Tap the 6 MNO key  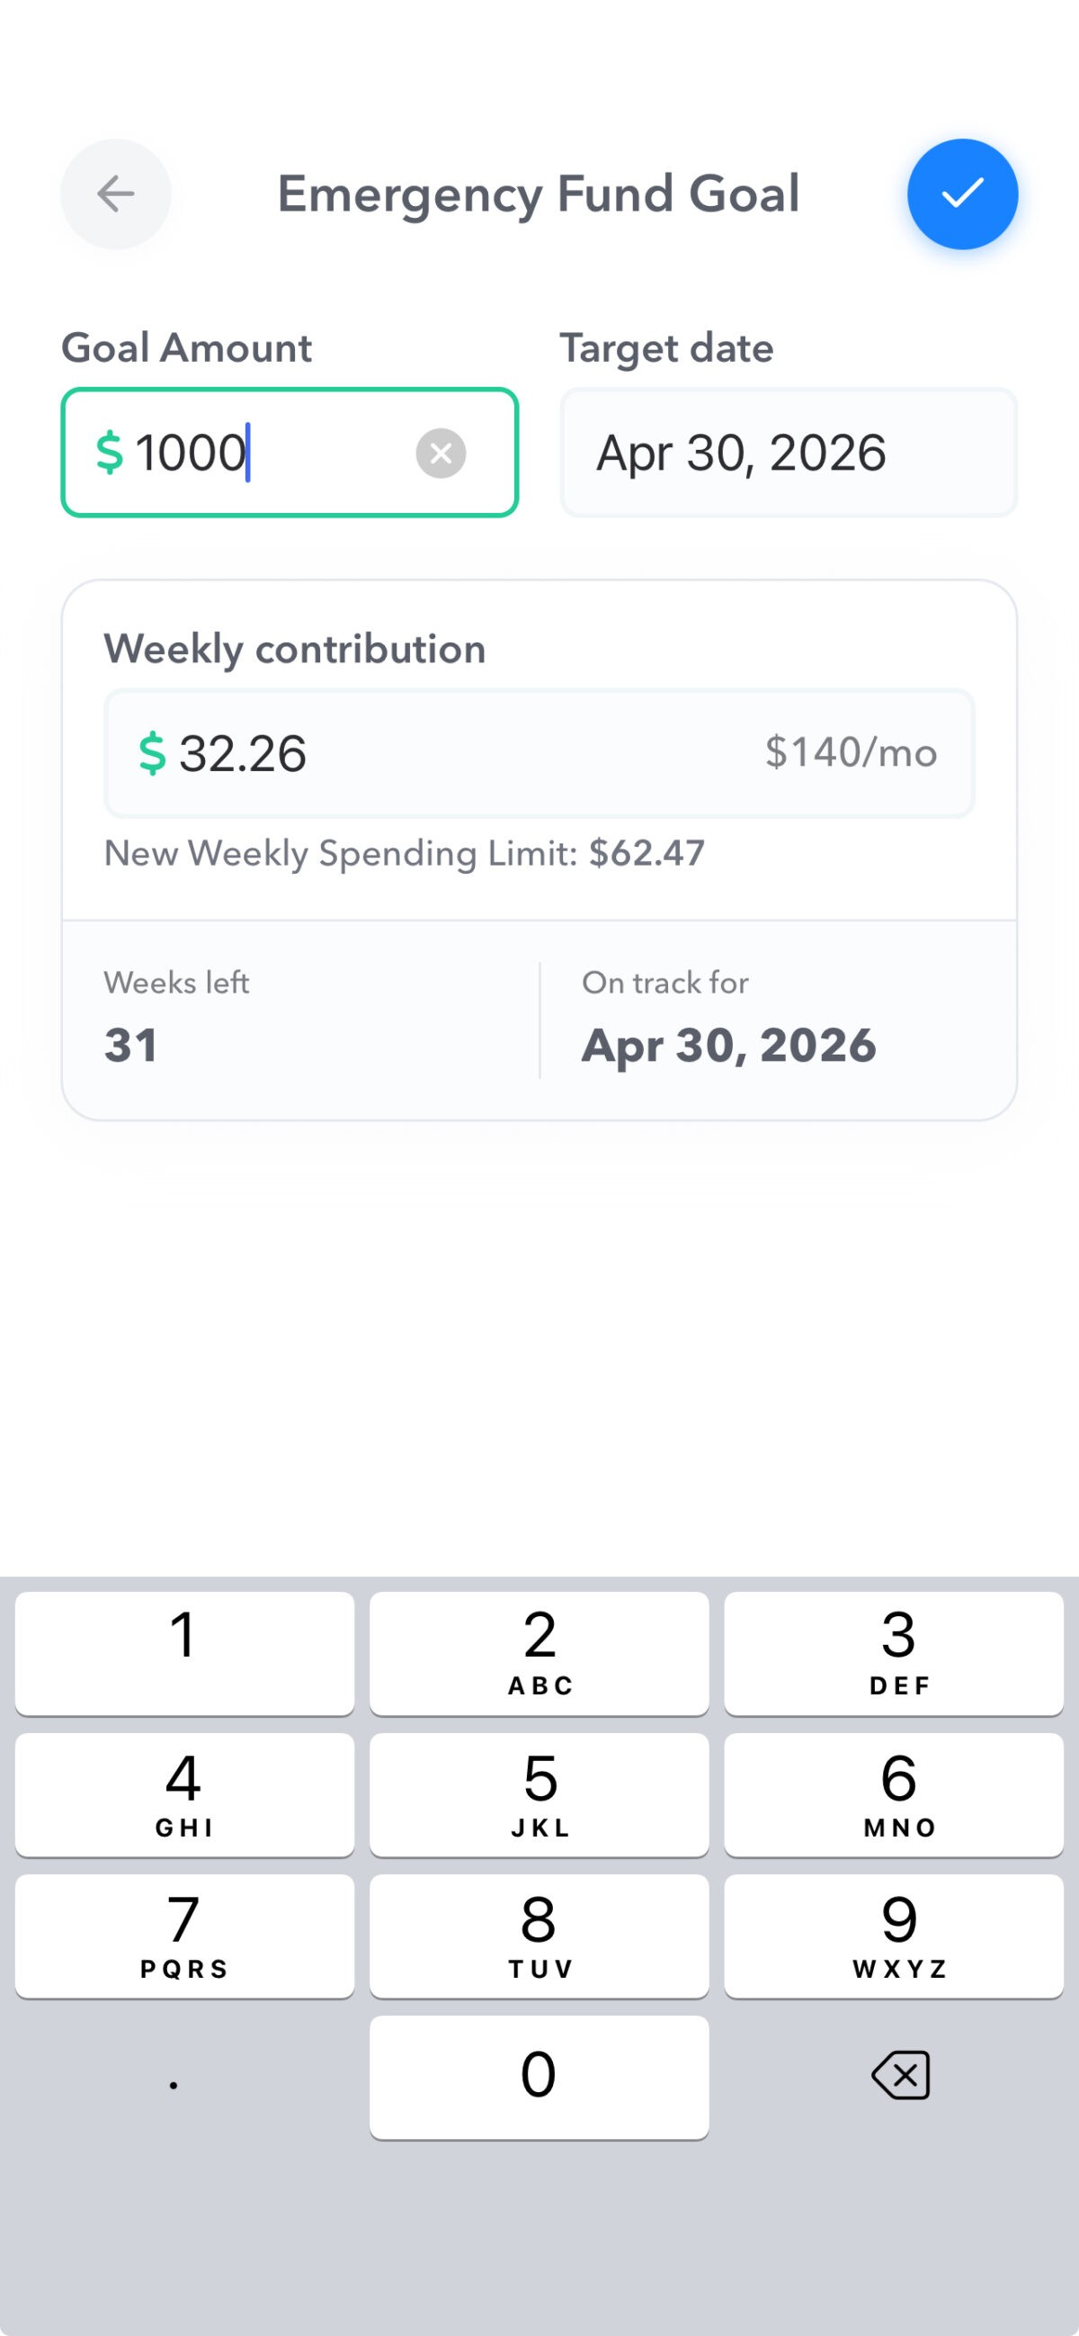click(894, 1794)
